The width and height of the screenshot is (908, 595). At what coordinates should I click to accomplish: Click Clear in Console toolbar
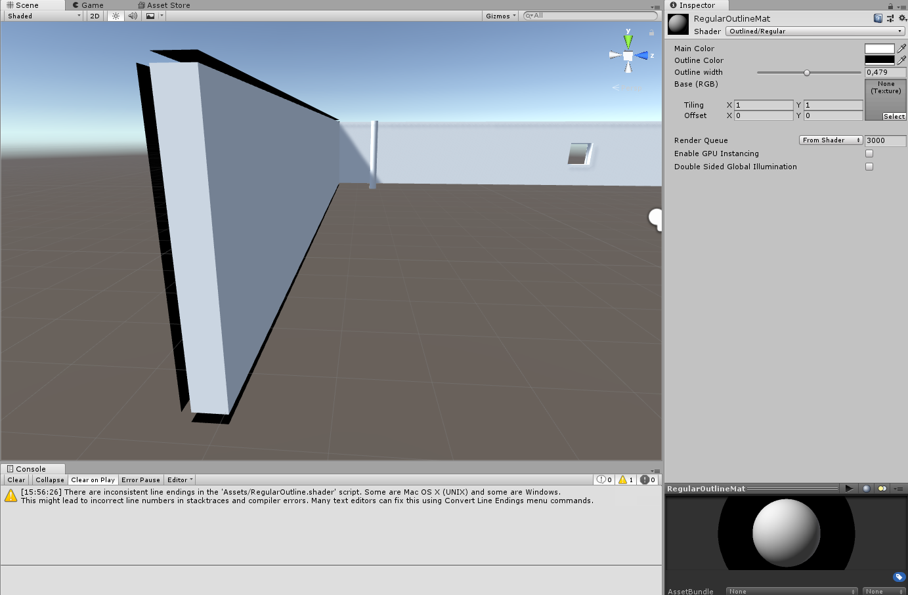[16, 480]
